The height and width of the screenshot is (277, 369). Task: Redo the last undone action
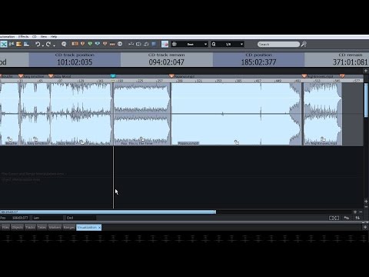pos(48,45)
